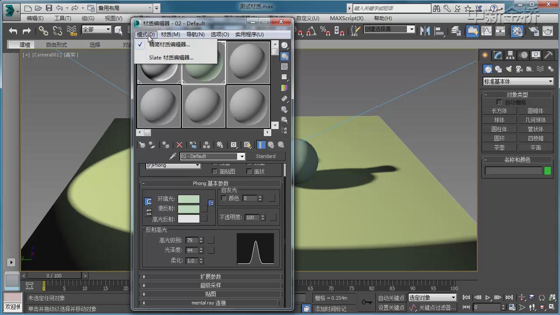
Task: Click green object color swatch
Action: (547, 171)
